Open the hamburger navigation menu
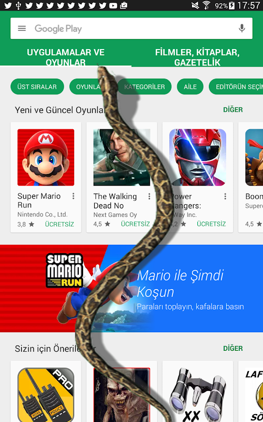 click(22, 28)
